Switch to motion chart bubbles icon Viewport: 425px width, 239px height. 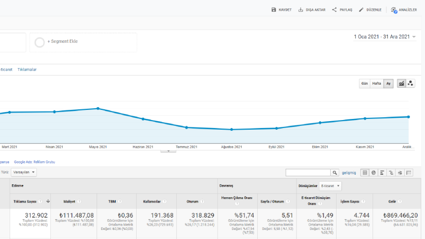coord(411,84)
